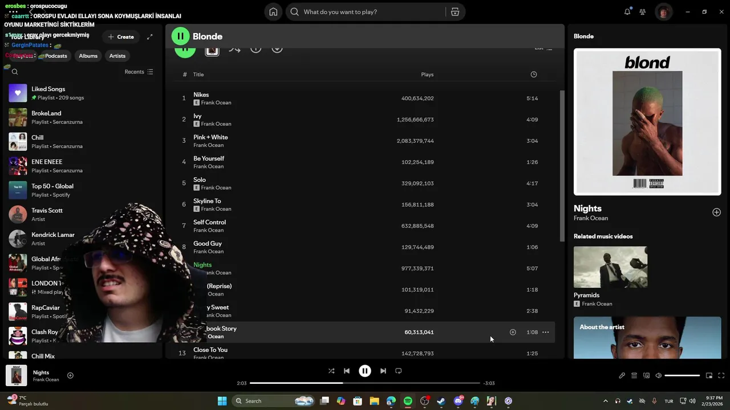
Task: Click the duration clock column header
Action: click(x=534, y=75)
